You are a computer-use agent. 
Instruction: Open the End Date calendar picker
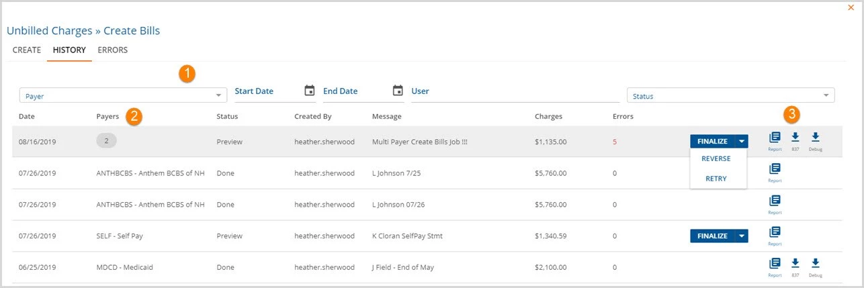(x=398, y=91)
